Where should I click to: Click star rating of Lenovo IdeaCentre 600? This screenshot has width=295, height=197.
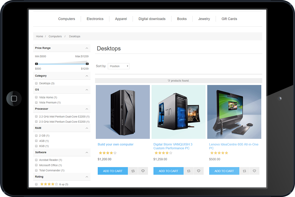(219, 153)
